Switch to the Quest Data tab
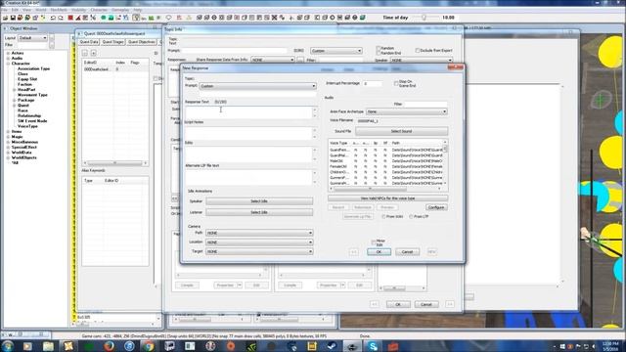This screenshot has width=626, height=352. 89,42
